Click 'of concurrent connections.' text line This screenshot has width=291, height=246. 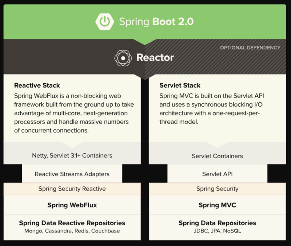[x=51, y=130]
